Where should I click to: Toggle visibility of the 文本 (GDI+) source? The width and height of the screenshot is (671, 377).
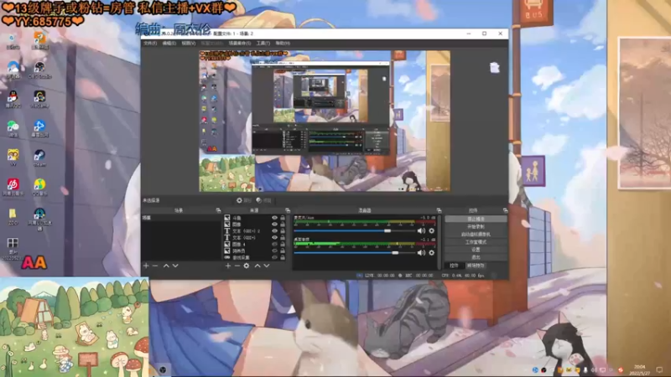[x=275, y=238]
